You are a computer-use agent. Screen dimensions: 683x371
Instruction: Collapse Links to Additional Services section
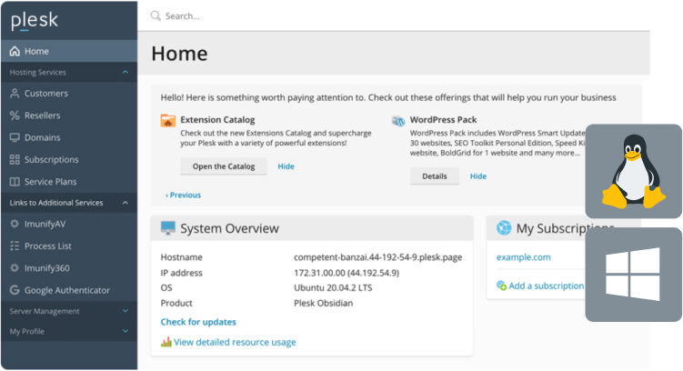coord(125,202)
